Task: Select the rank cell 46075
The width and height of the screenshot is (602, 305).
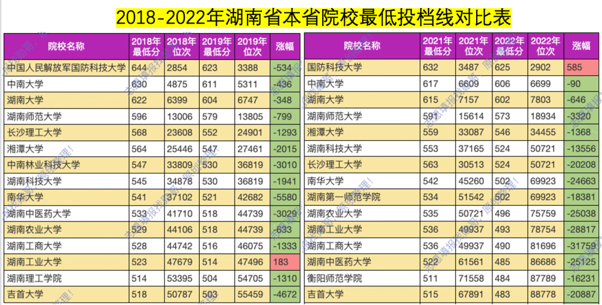Action: (x=252, y=246)
